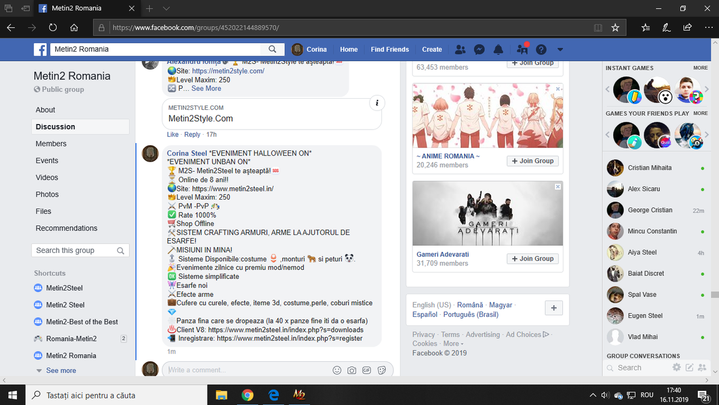Open the account dropdown arrow

(560, 49)
